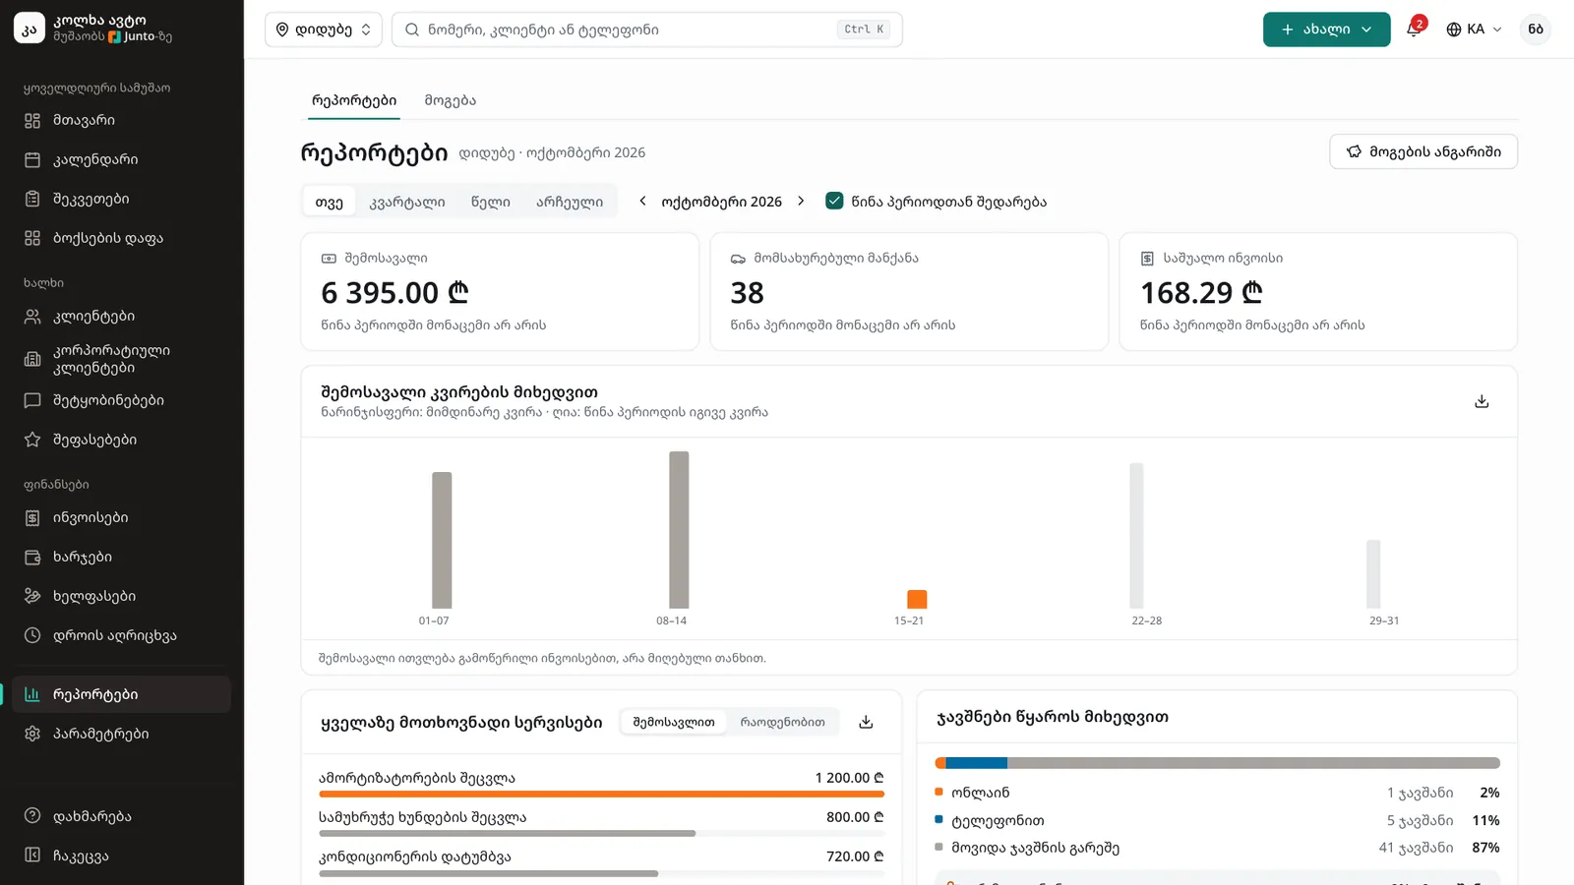
Task: Click ტელეფონით blue legend swatch
Action: point(938,819)
